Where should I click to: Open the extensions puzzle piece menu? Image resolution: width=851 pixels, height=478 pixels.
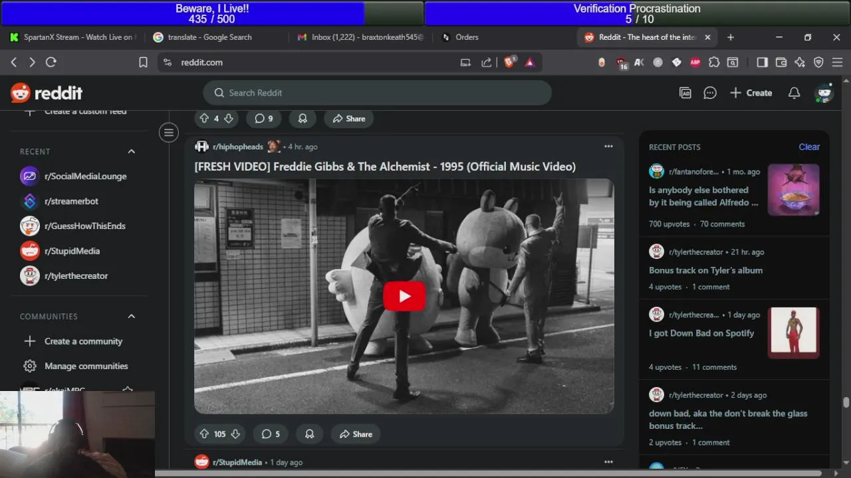pyautogui.click(x=714, y=62)
